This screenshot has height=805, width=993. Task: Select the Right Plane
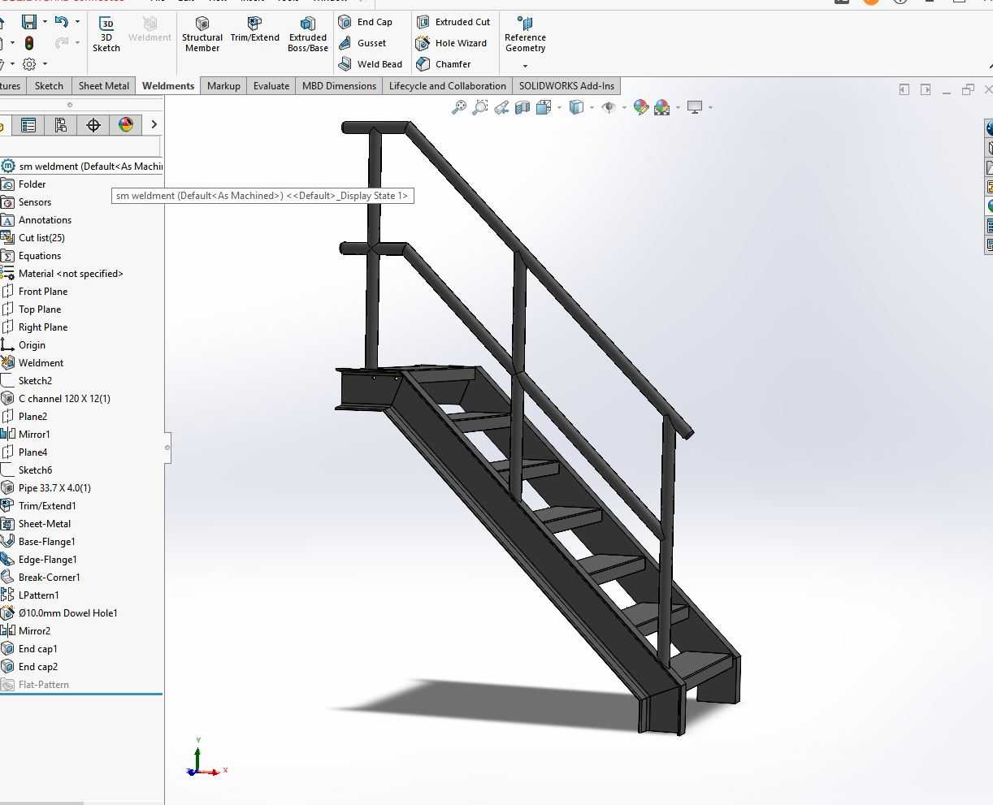click(43, 327)
